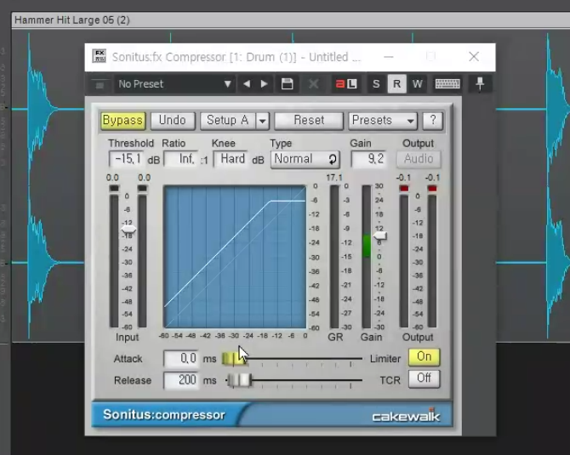
Task: Click the Gain value field 9.2
Action: 368,159
